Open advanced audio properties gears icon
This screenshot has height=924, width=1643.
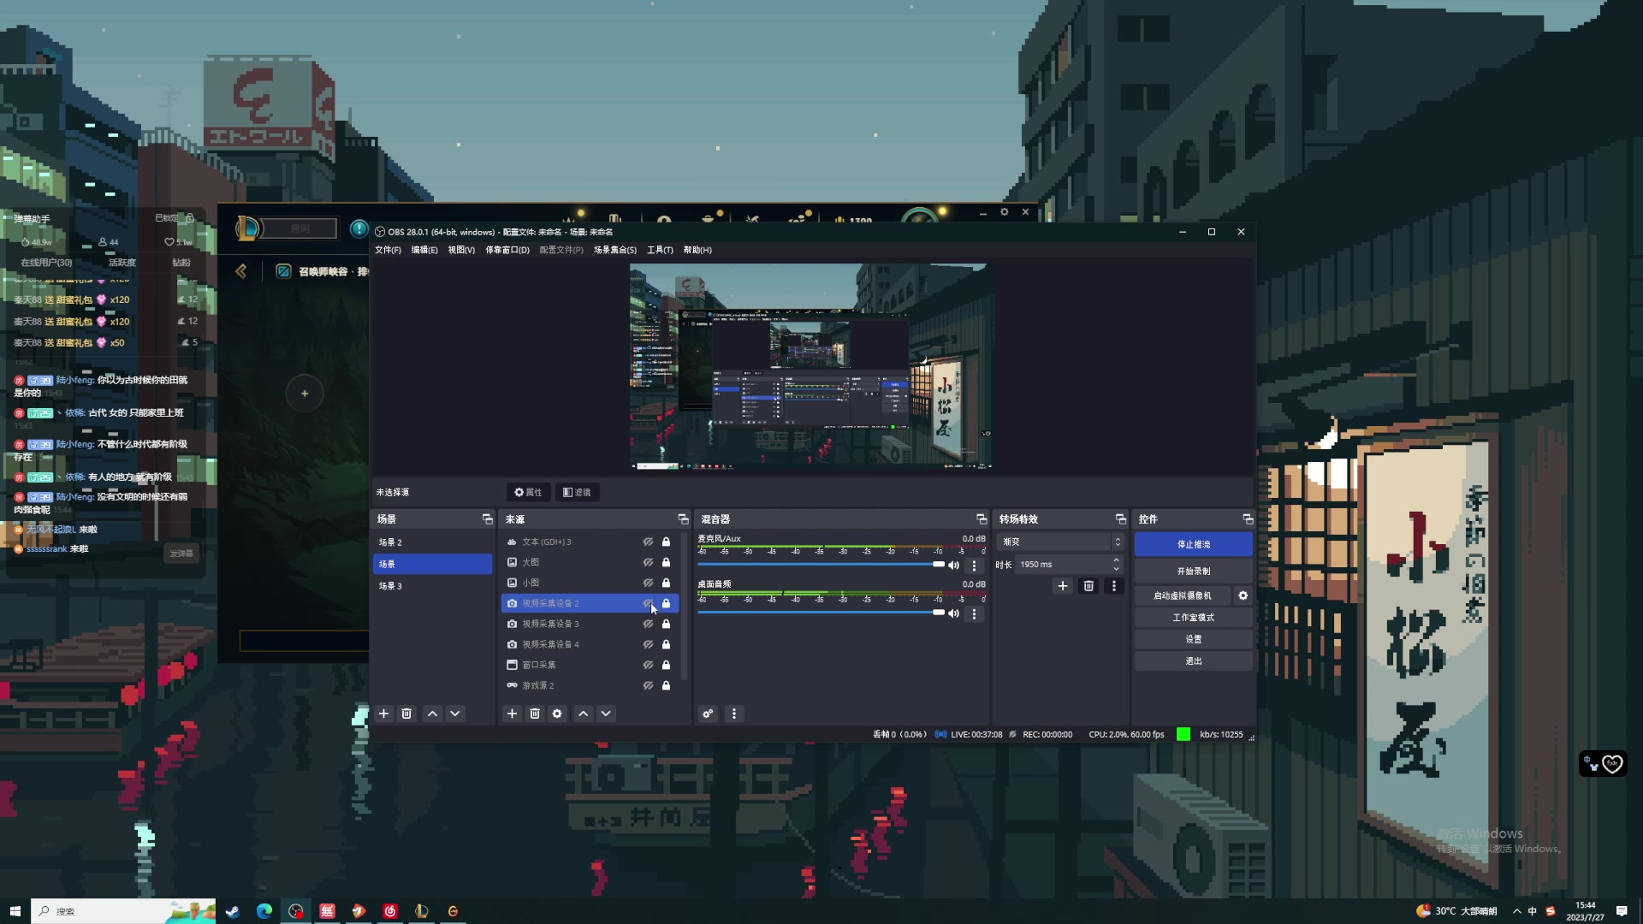pyautogui.click(x=708, y=714)
